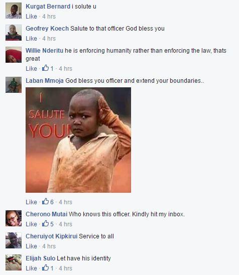The image size is (239, 275).
Task: Click the thumbs-up icon on Elijah Sulo's comment
Action: click(45, 267)
